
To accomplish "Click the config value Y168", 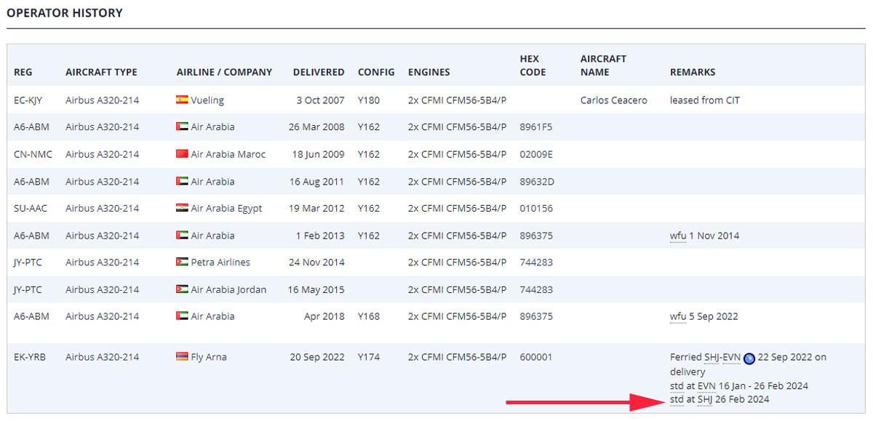I will click(x=369, y=316).
